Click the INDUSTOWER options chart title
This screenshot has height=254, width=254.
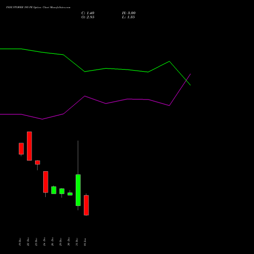click(38, 7)
